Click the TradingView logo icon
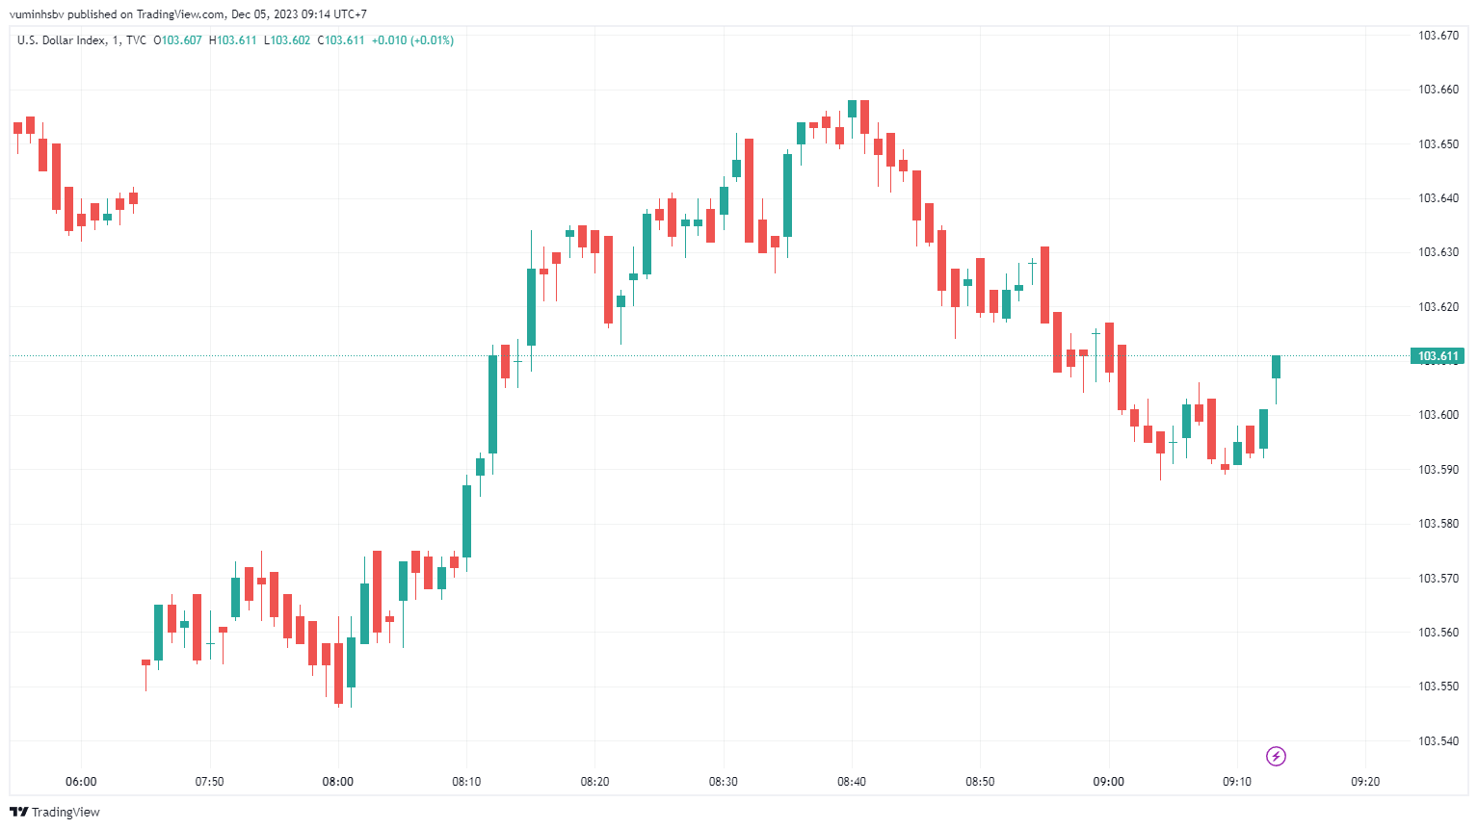Screen dimensions: 1478x829 (x=18, y=812)
